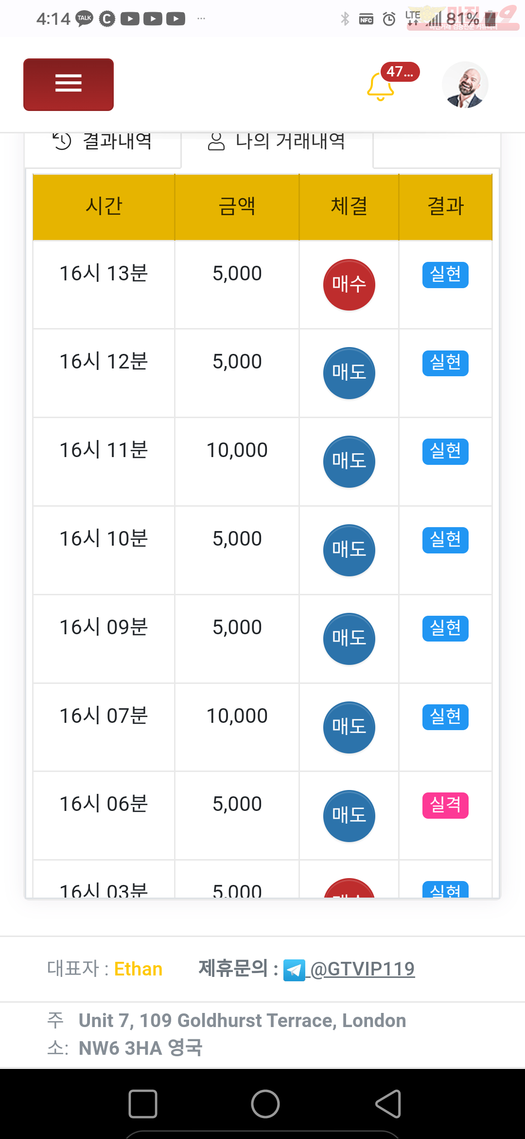Click the 10,000 amount at 16시 11분
Screen dimensions: 525x1139
(237, 450)
